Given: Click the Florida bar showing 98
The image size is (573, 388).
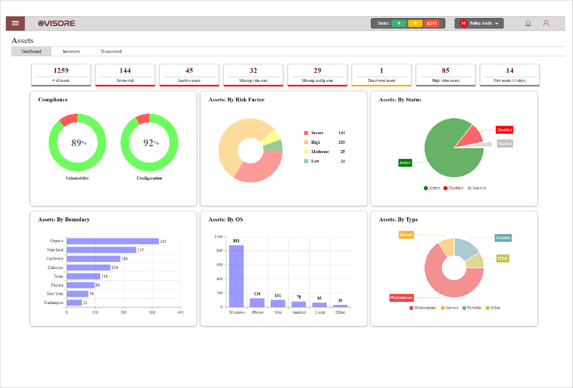Looking at the screenshot, I should 80,285.
